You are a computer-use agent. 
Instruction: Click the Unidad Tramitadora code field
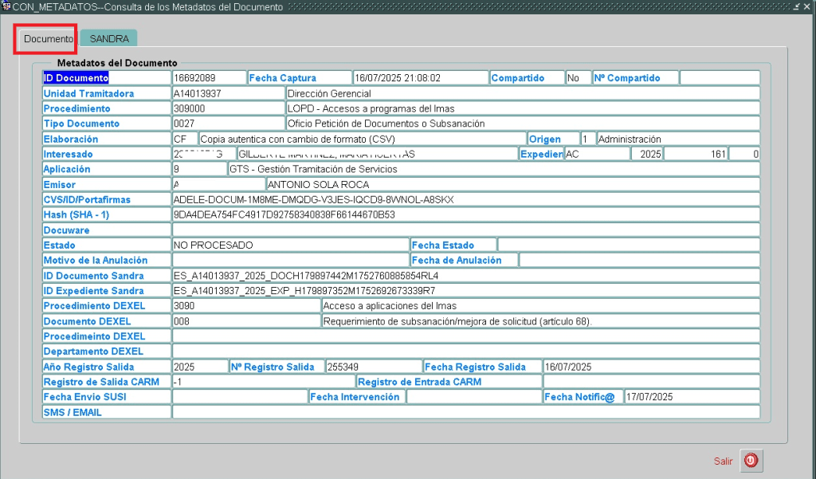tap(228, 93)
